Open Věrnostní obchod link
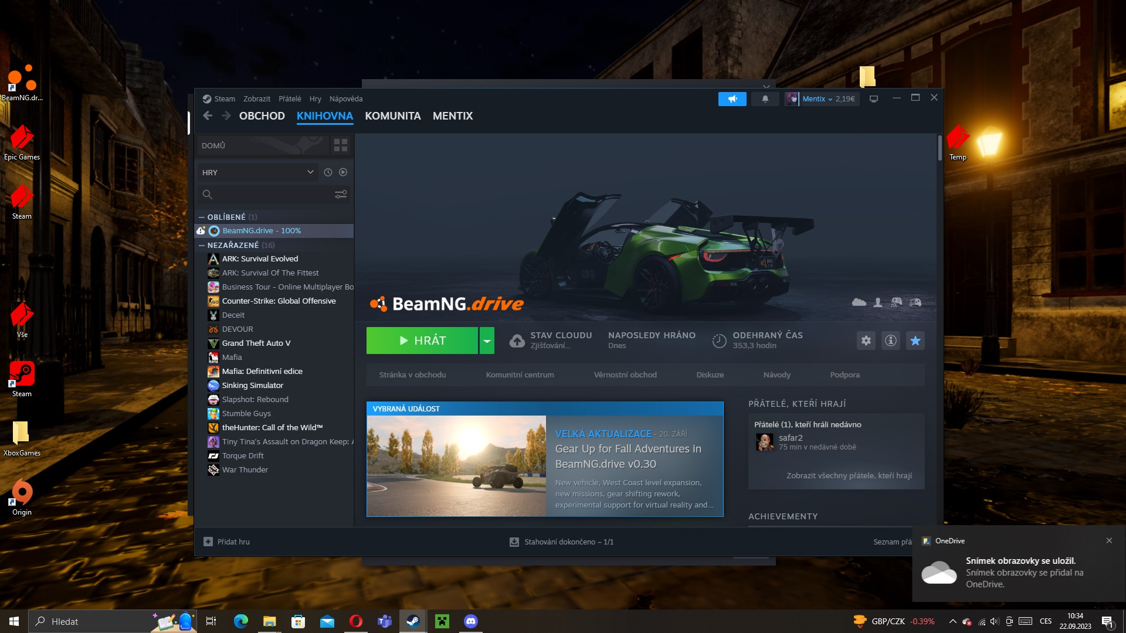Screen dimensions: 1126x633 point(625,375)
